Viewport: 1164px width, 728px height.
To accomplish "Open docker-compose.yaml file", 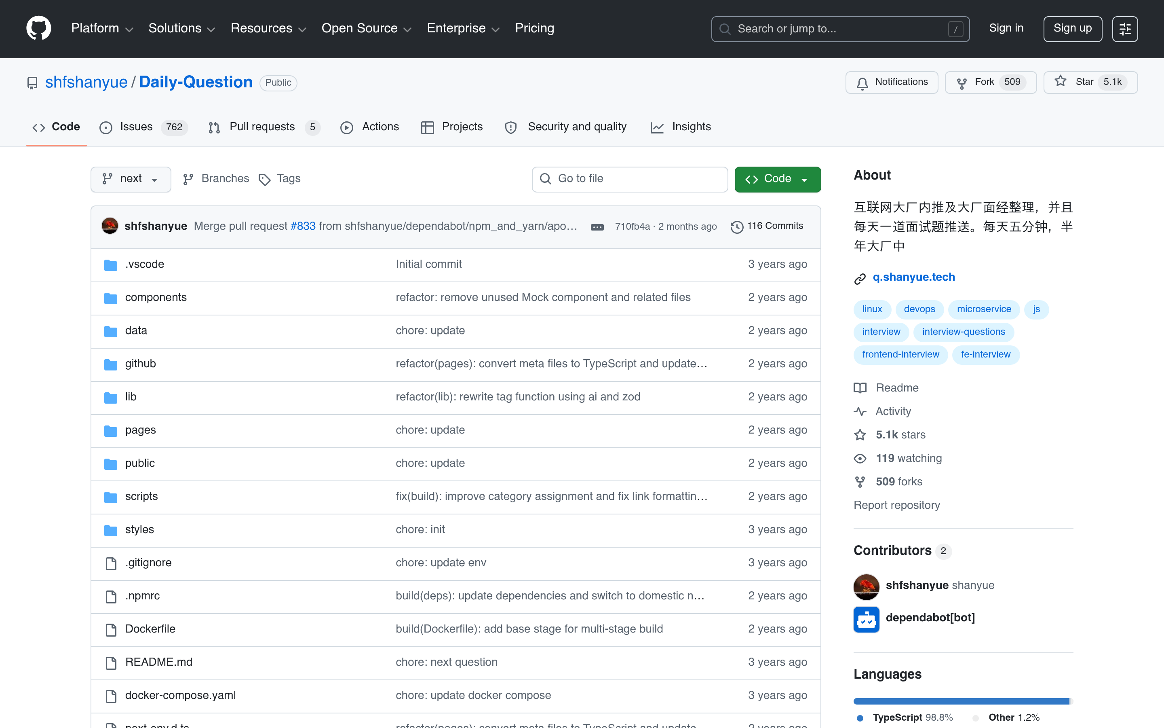I will point(180,696).
